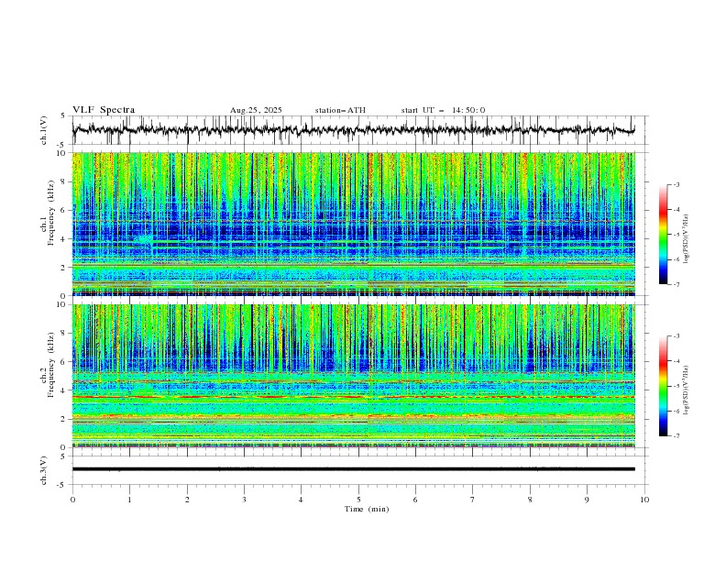Screen dimensions: 726x561
Task: Click inside the ch.1 spectrogram panel
Action: pyautogui.click(x=353, y=224)
